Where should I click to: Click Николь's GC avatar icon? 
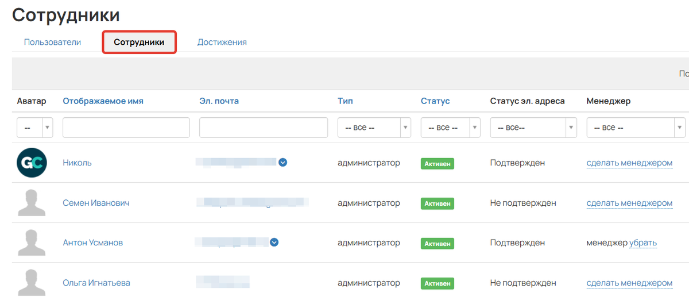click(32, 163)
